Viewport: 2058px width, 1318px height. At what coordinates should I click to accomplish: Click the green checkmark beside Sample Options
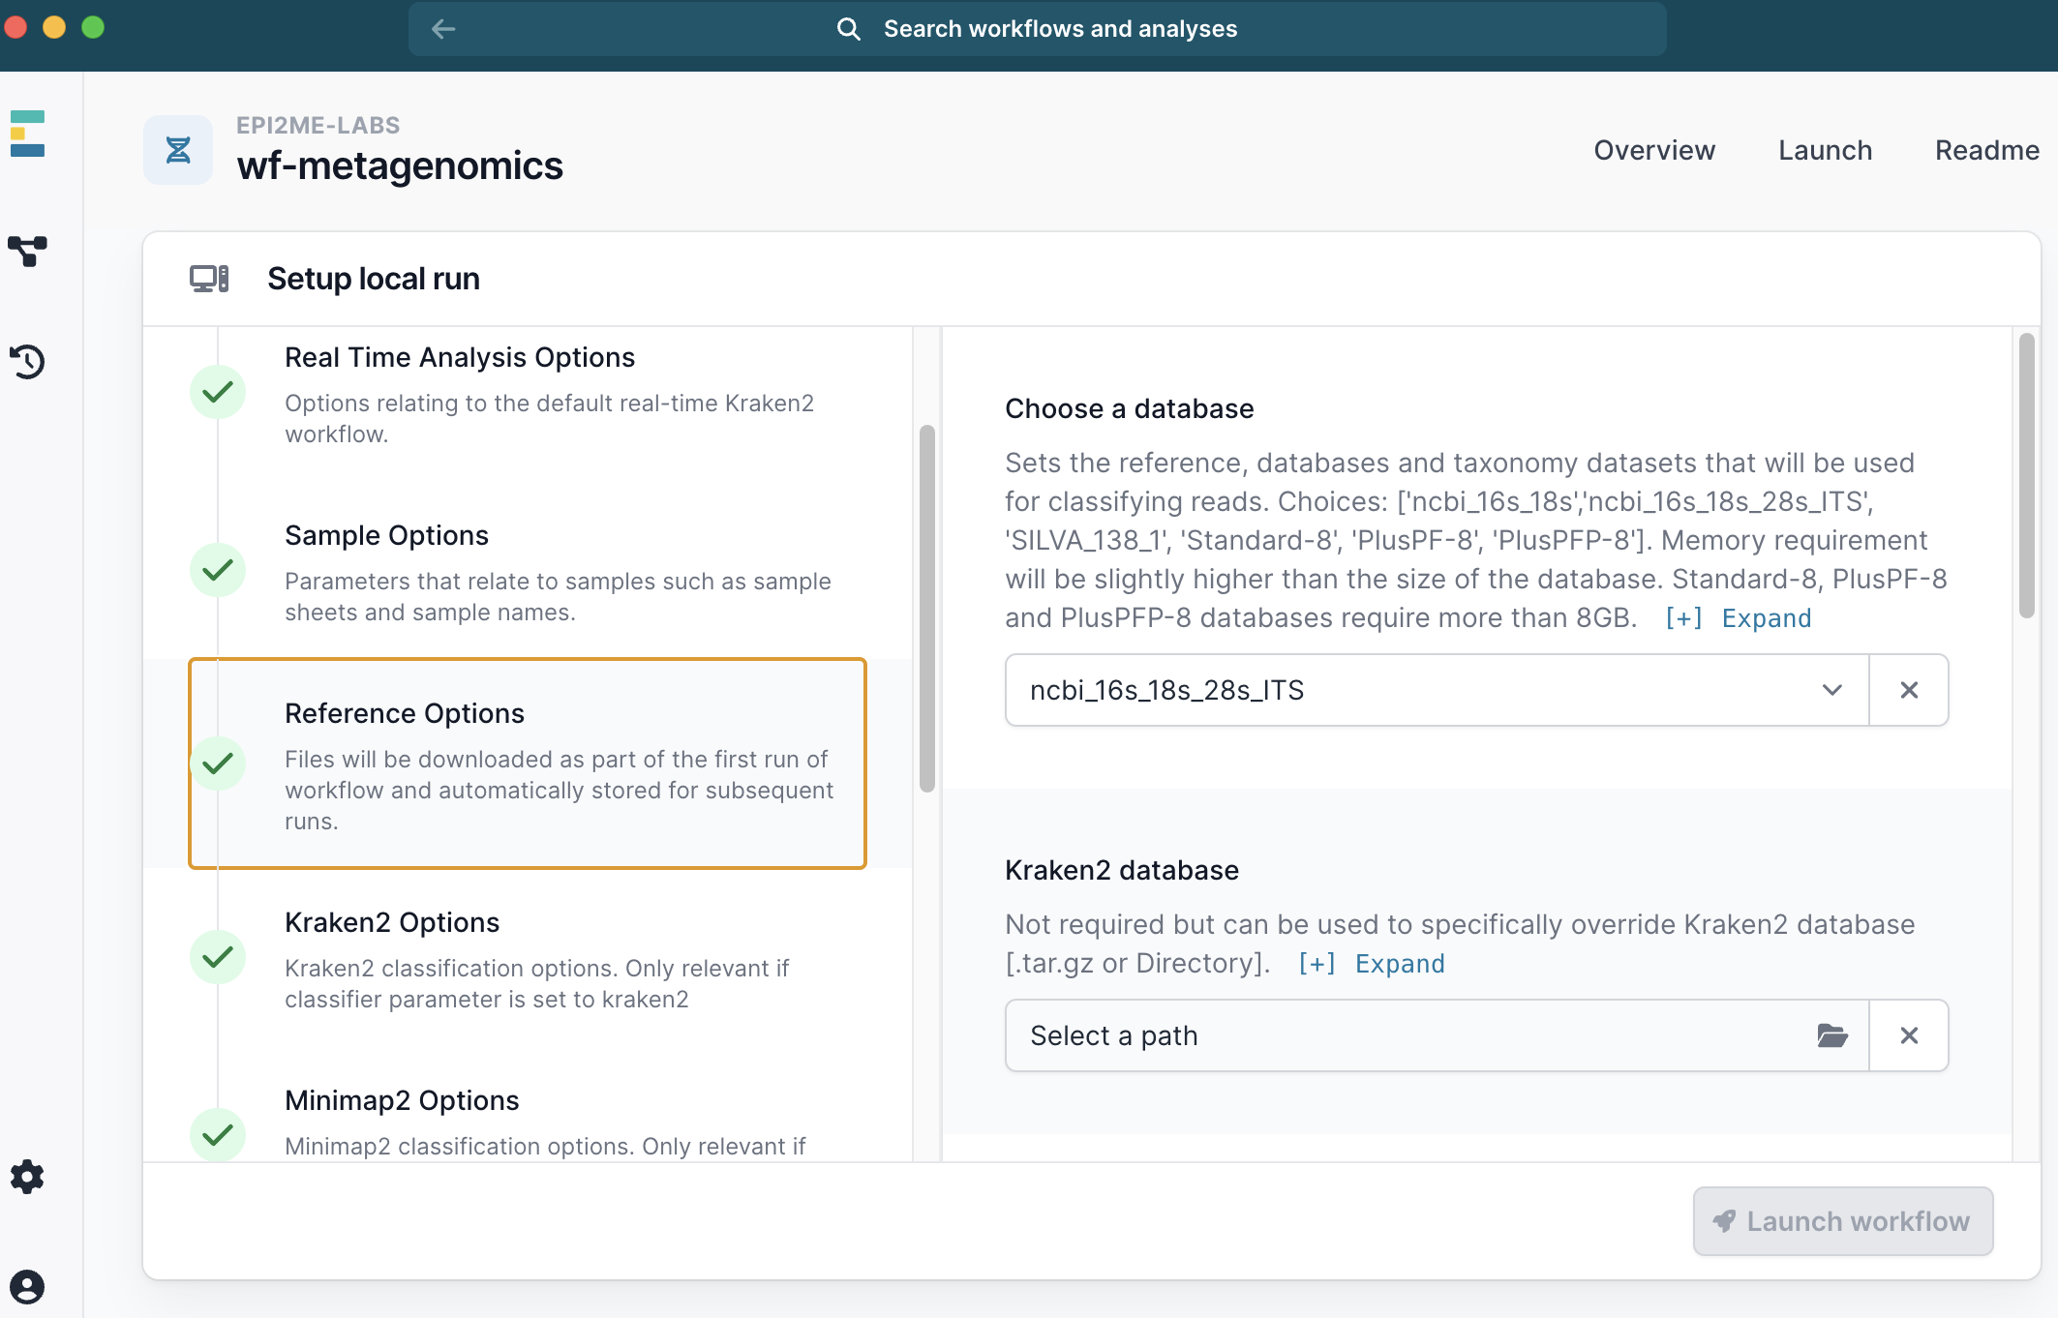[x=218, y=571]
